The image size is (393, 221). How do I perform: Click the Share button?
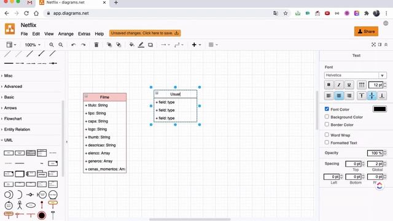tap(366, 31)
